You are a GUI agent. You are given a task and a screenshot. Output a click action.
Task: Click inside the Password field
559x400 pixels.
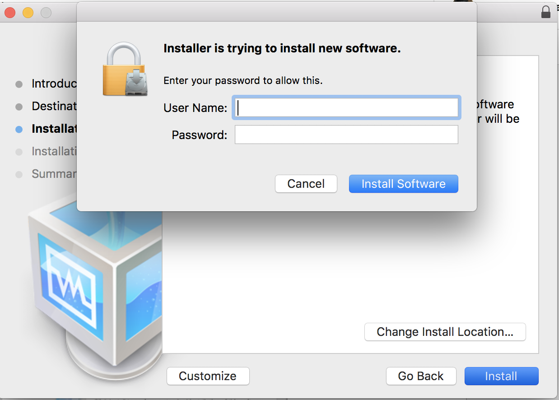point(346,135)
